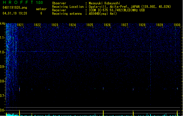Viewport: 183px width, 116px height.
Task: Click time marker 1921 on the time axis
Action: tap(20, 25)
